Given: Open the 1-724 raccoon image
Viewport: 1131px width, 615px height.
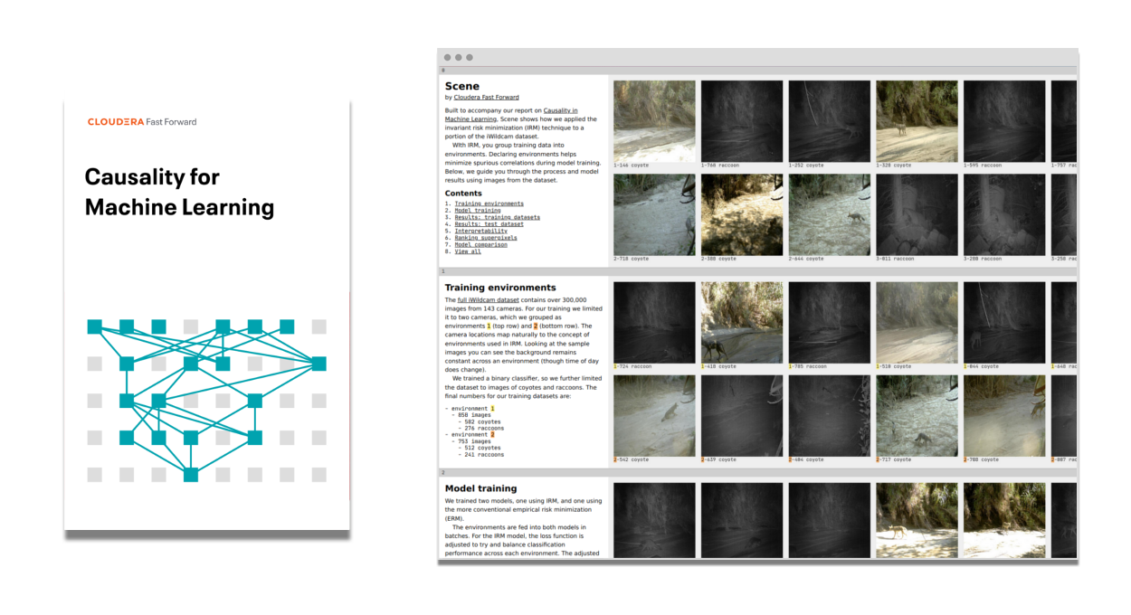Looking at the screenshot, I should (x=654, y=322).
